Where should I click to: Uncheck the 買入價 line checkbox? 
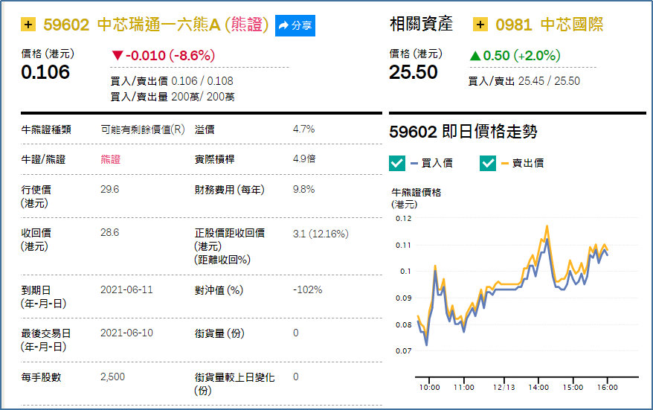(x=397, y=163)
